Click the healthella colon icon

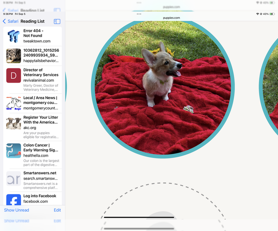(13, 151)
